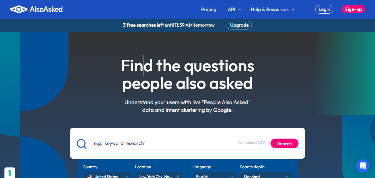The image size is (375, 178).
Task: Click the pink Search button
Action: pos(284,144)
